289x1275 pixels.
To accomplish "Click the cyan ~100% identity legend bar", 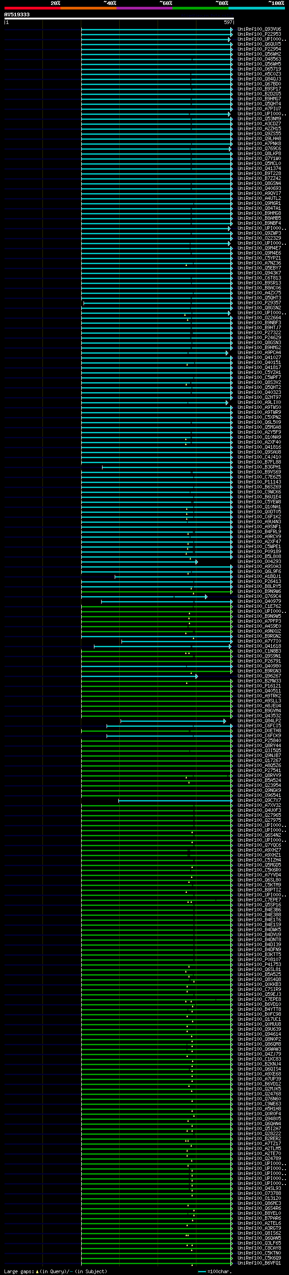I will tap(257, 8).
